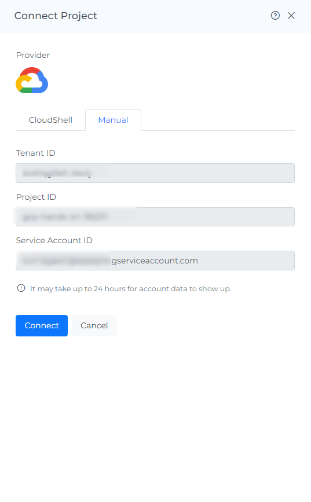Open the help question mark icon
Screen dimensions: 311x502
275,16
